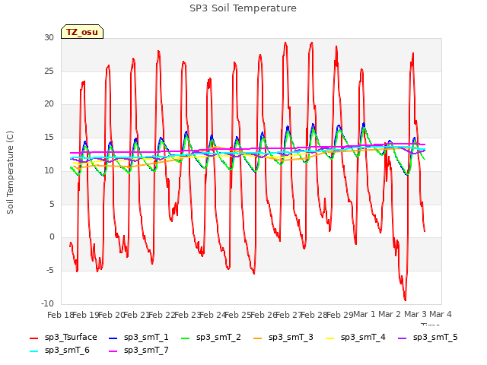Click the TZ_osu annotation label

[82, 32]
